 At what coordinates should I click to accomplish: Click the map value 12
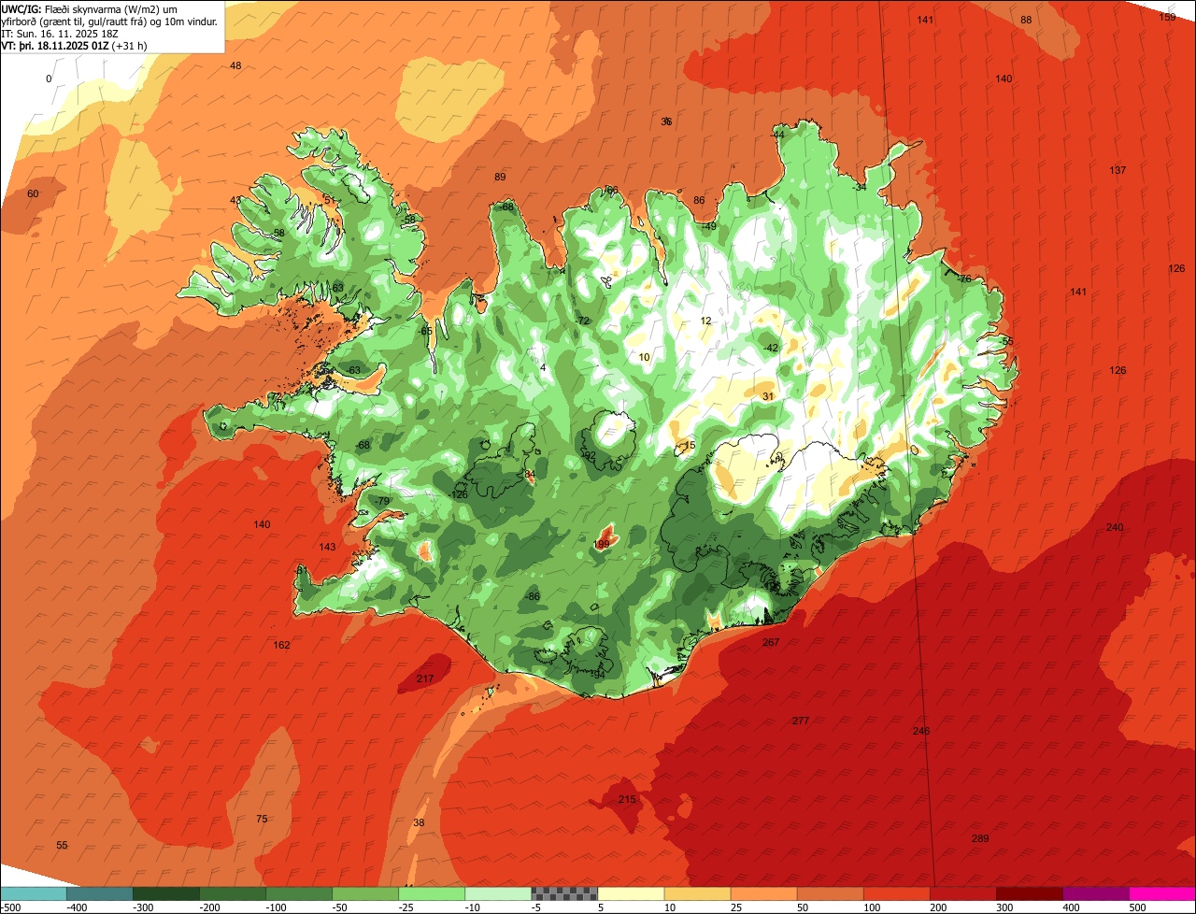tap(706, 321)
